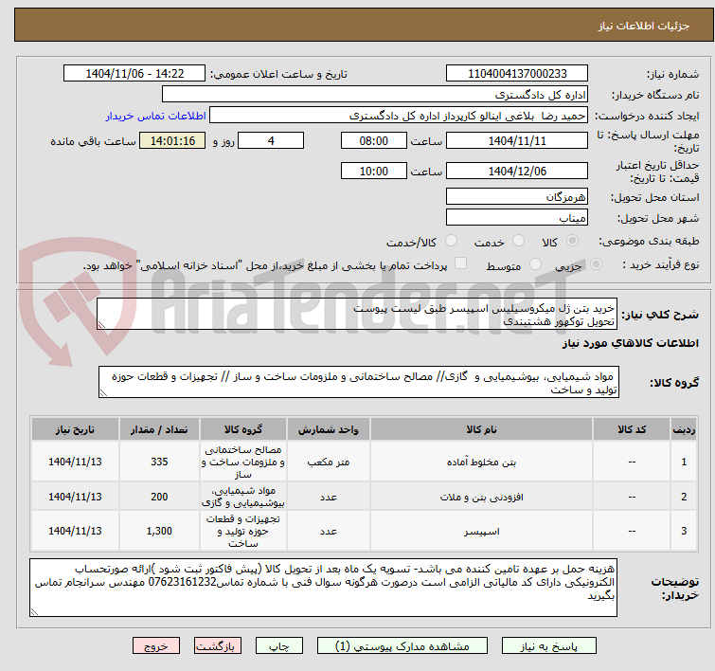The width and height of the screenshot is (715, 671).
Task: Click the نام کالا column header
Action: coord(481,429)
